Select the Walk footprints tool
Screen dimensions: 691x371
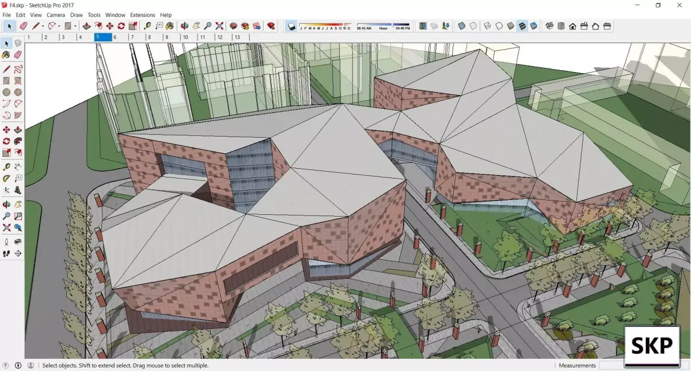pyautogui.click(x=6, y=253)
